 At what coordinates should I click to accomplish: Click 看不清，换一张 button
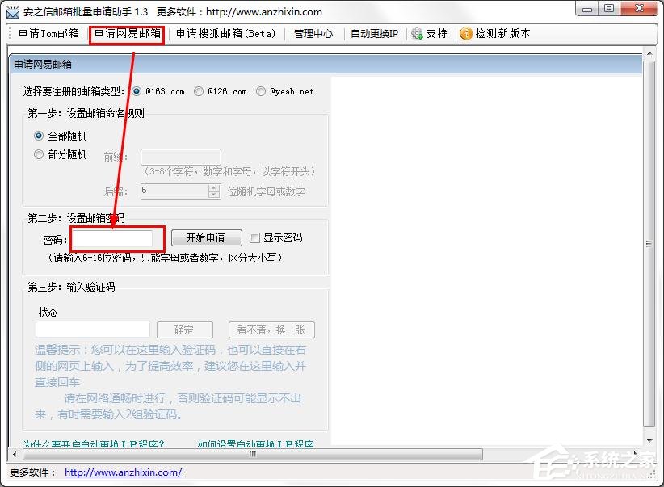click(x=271, y=330)
